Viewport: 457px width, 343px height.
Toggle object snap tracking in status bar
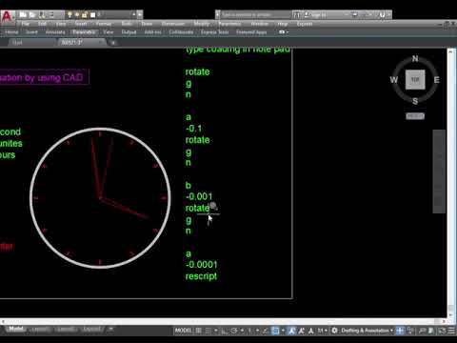[x=265, y=331]
